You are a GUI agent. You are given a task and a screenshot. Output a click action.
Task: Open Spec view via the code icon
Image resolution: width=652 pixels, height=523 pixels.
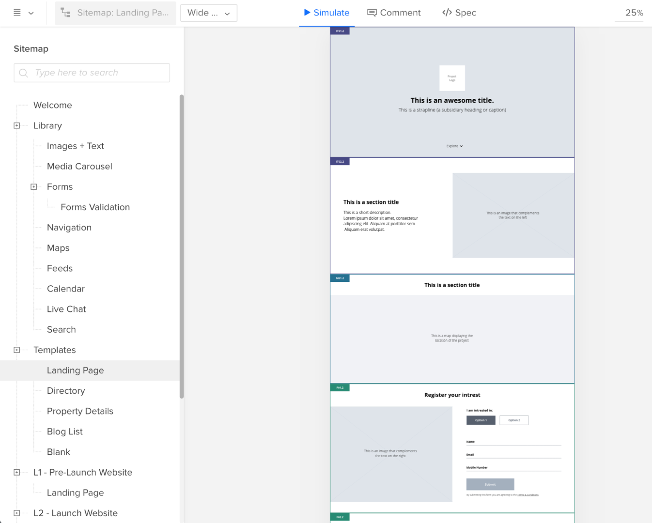447,13
